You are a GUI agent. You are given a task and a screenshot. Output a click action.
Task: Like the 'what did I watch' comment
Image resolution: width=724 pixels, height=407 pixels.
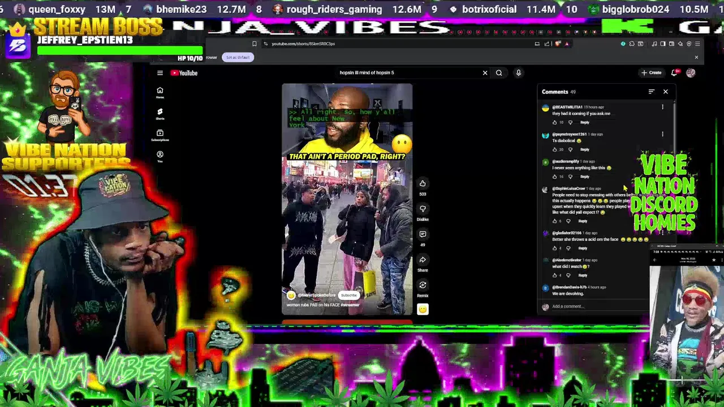(x=555, y=275)
